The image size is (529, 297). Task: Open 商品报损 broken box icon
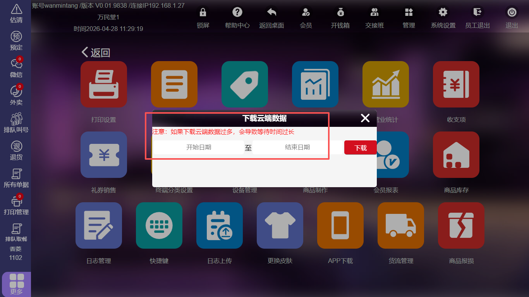pyautogui.click(x=461, y=225)
